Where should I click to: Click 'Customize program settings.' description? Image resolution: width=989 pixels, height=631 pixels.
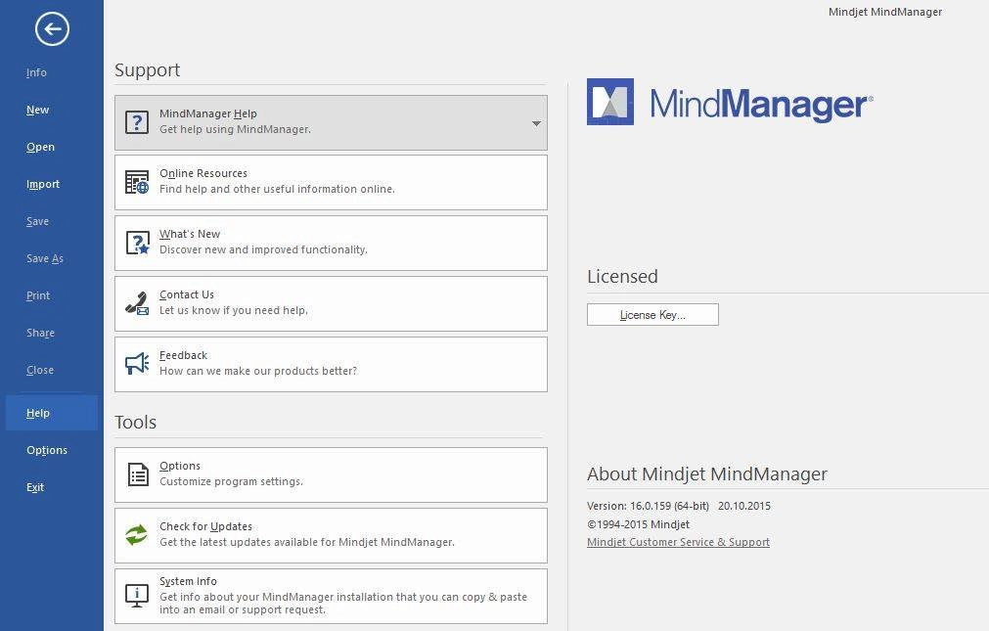coord(231,481)
